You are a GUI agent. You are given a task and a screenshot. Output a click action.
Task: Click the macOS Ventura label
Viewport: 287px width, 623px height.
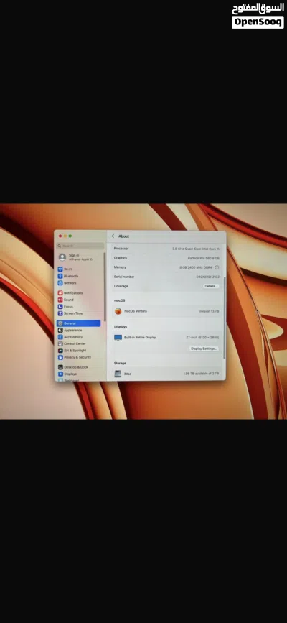[136, 311]
